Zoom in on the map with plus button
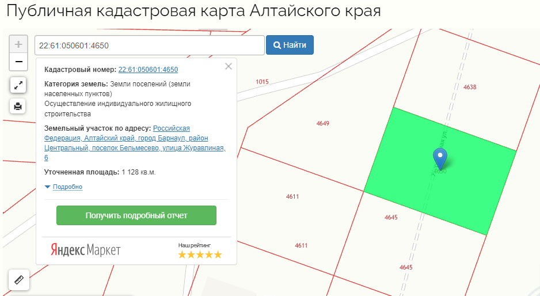The height and width of the screenshot is (296, 540). click(18, 44)
